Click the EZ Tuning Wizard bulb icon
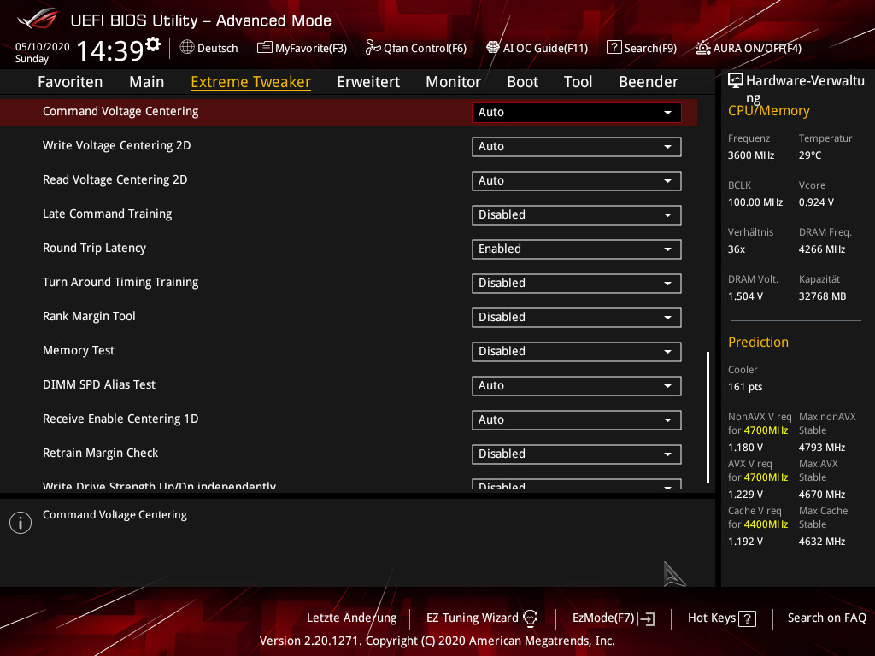The height and width of the screenshot is (656, 875). 530,618
